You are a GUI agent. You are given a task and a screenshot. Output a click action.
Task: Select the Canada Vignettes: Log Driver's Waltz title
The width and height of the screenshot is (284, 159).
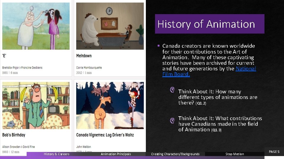pyautogui.click(x=105, y=135)
